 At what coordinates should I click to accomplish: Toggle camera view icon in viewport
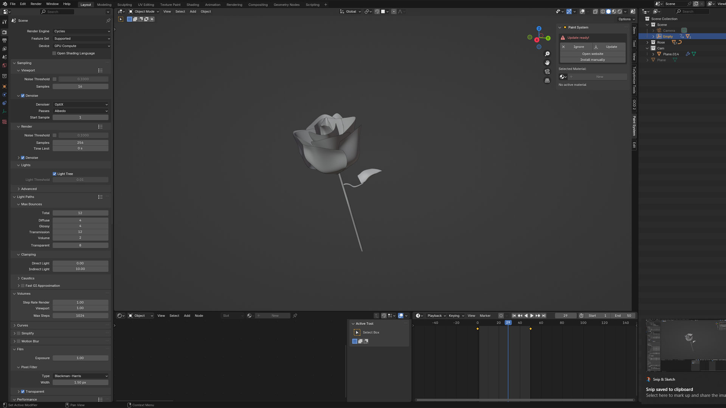click(547, 72)
